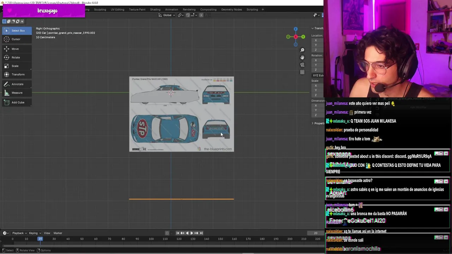
Task: Open timeline Marker menu
Action: pyautogui.click(x=58, y=233)
